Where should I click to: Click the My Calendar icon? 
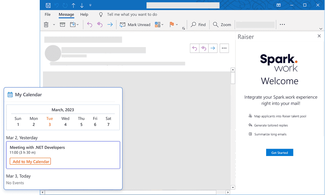(10, 95)
